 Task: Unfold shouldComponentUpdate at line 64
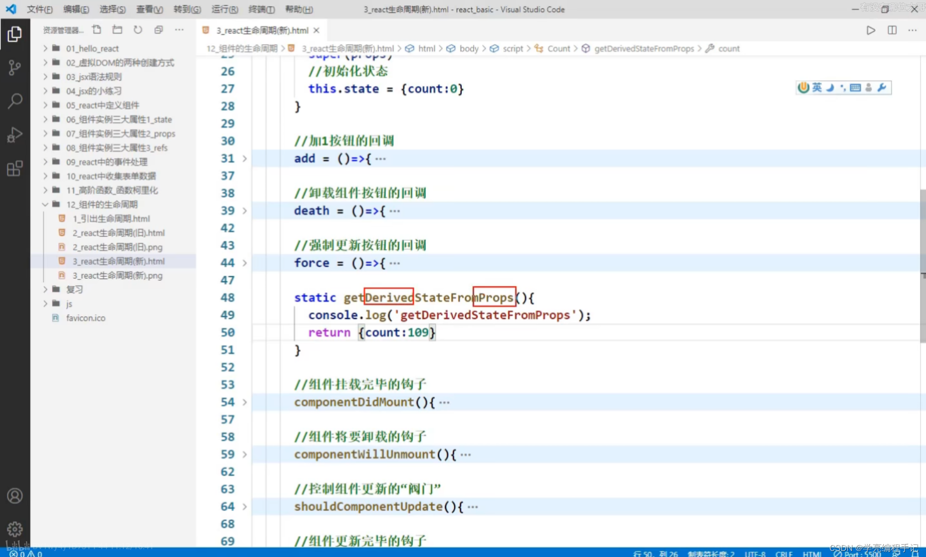click(x=244, y=507)
